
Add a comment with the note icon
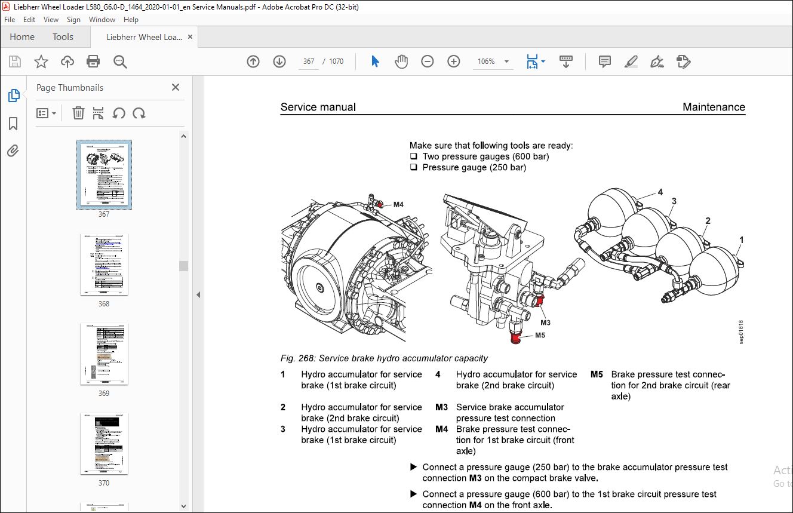coord(605,62)
